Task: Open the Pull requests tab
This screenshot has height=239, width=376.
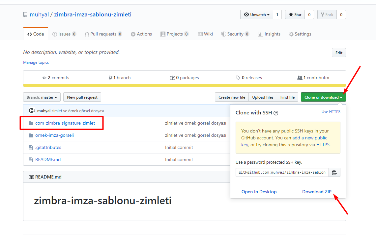Action: coord(103,34)
